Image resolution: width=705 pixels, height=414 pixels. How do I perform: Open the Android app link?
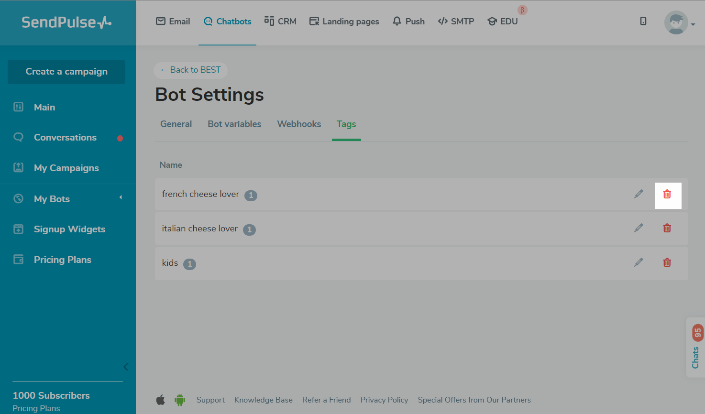click(x=180, y=400)
